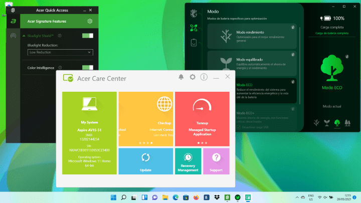Open Microsoft Store from taskbar
This screenshot has height=203, width=361.
186,197
